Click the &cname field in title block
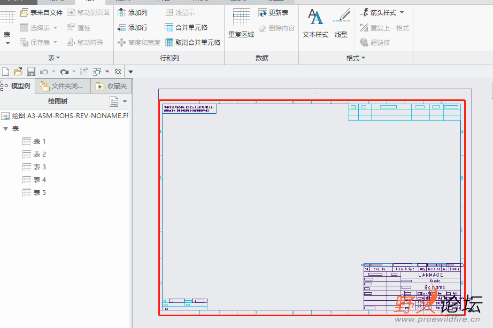This screenshot has height=328, width=493. (x=435, y=287)
